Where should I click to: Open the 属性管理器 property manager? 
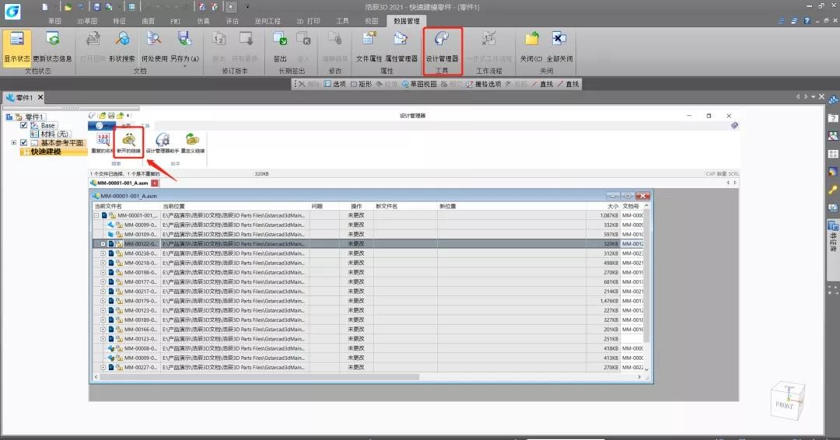(x=401, y=47)
